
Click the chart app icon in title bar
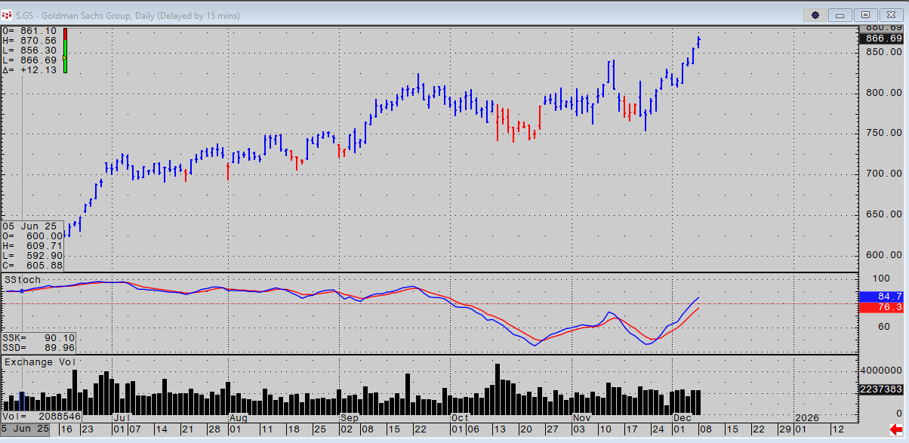pos(8,15)
